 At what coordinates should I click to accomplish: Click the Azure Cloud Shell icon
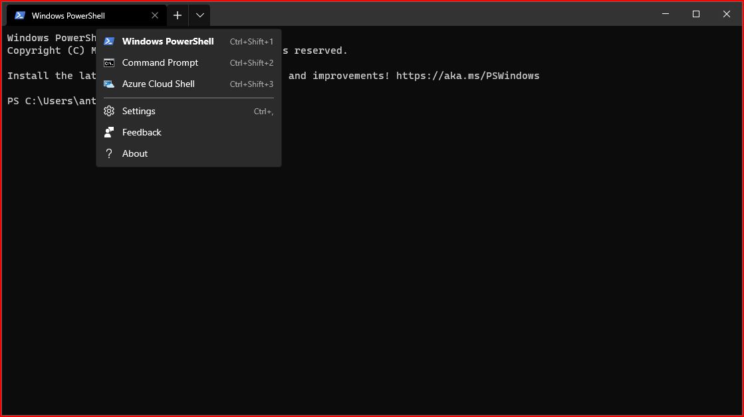[109, 84]
